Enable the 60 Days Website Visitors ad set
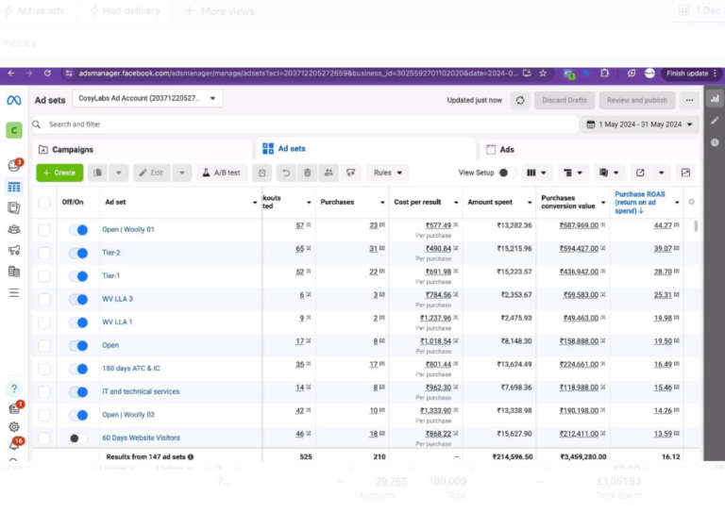Image resolution: width=725 pixels, height=512 pixels. [x=78, y=438]
